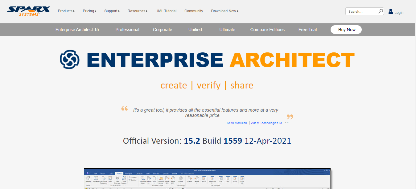Open the Products dropdown menu
The height and width of the screenshot is (189, 416).
[66, 11]
